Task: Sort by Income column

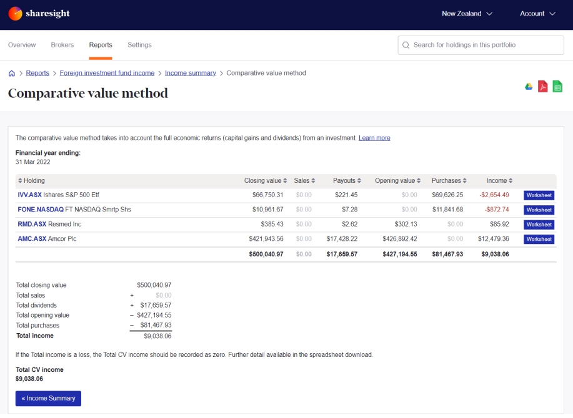Action: coord(499,181)
